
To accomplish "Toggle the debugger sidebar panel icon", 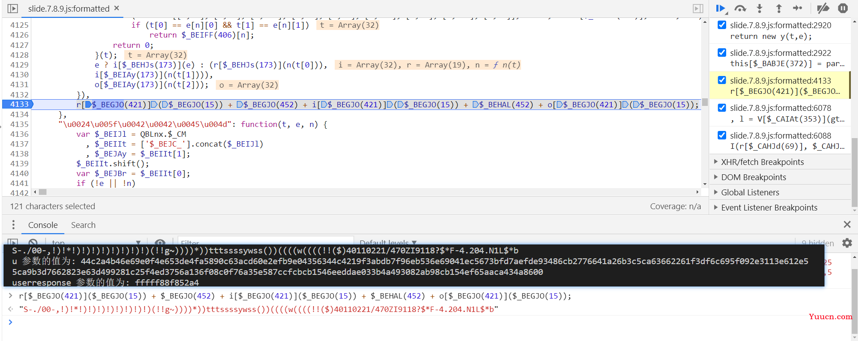I will (698, 8).
